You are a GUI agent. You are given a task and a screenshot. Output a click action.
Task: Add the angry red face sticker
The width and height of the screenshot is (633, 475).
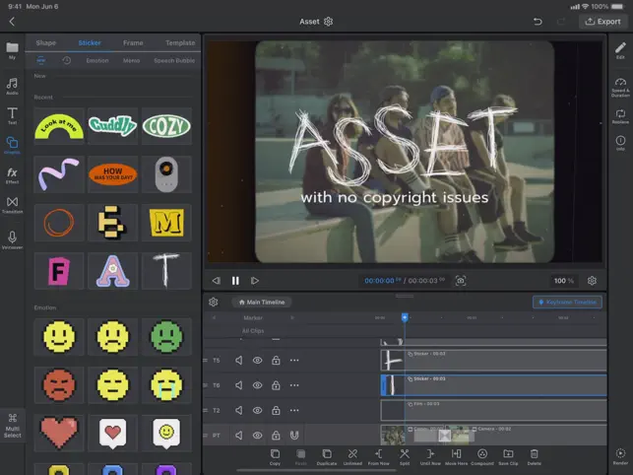(59, 384)
